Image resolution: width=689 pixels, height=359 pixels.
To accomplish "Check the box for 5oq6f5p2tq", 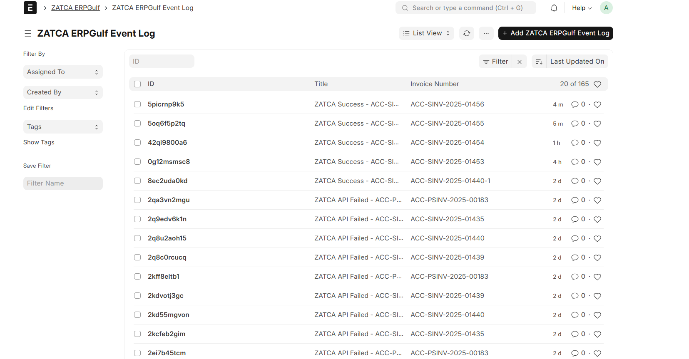I will [x=137, y=124].
